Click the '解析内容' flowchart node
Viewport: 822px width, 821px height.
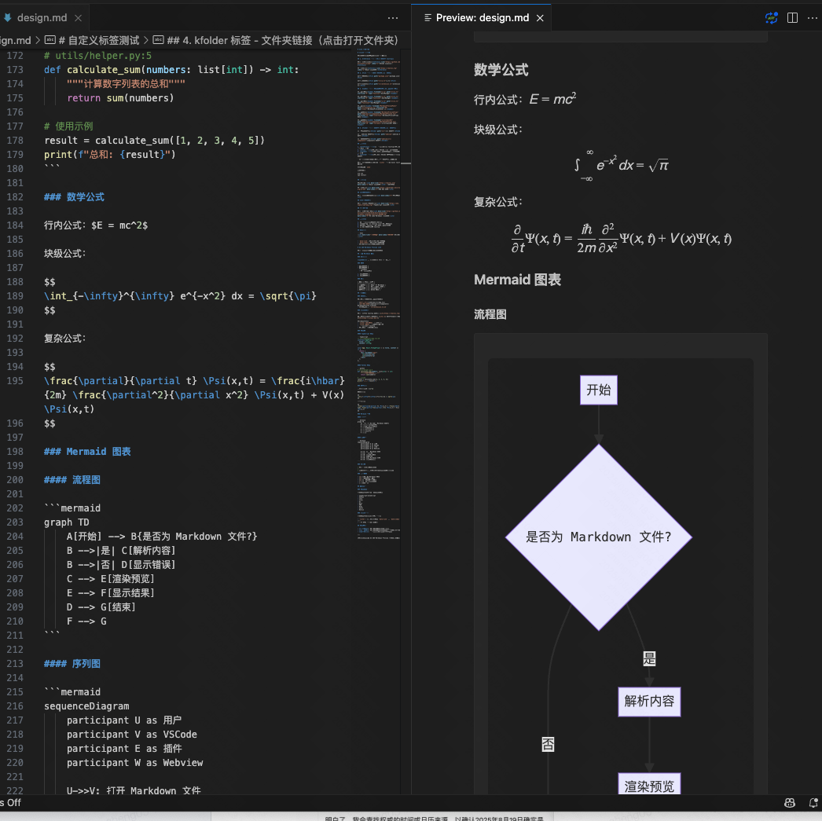click(x=649, y=702)
